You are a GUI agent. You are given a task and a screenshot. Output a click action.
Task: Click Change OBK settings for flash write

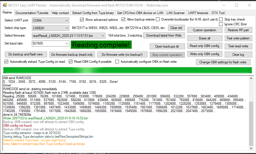pos(223,62)
